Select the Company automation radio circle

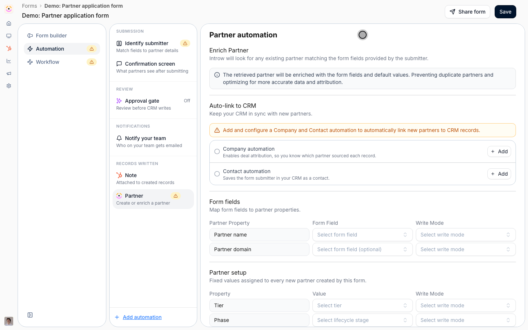click(217, 151)
